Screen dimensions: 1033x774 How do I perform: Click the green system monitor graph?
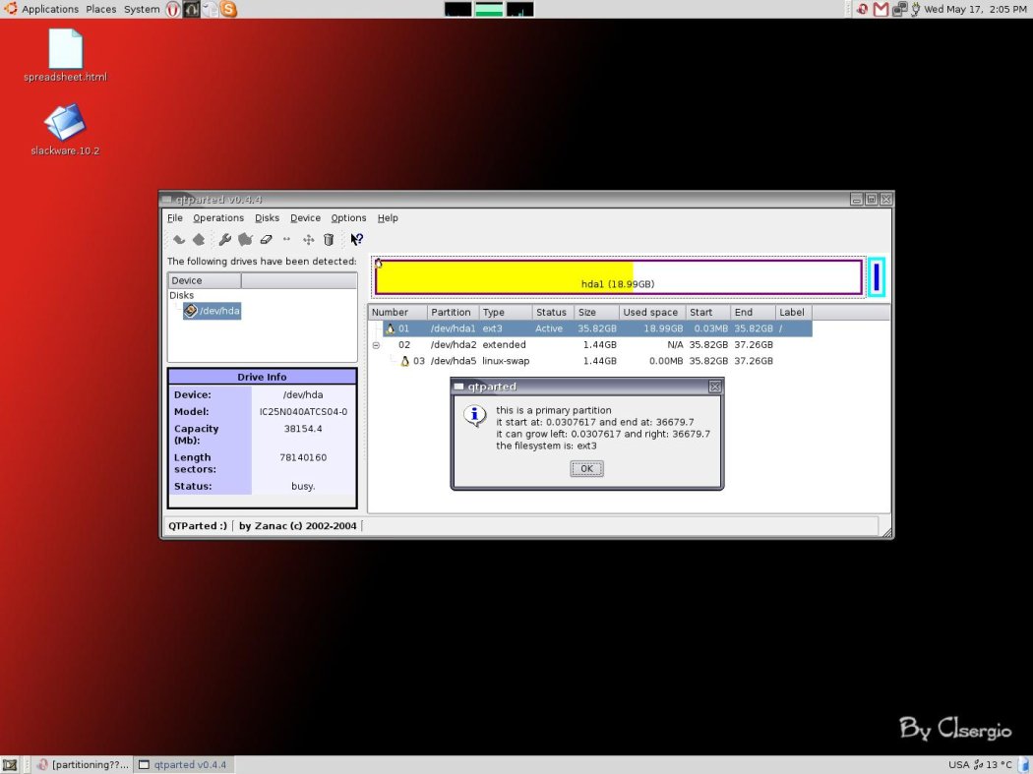click(489, 9)
